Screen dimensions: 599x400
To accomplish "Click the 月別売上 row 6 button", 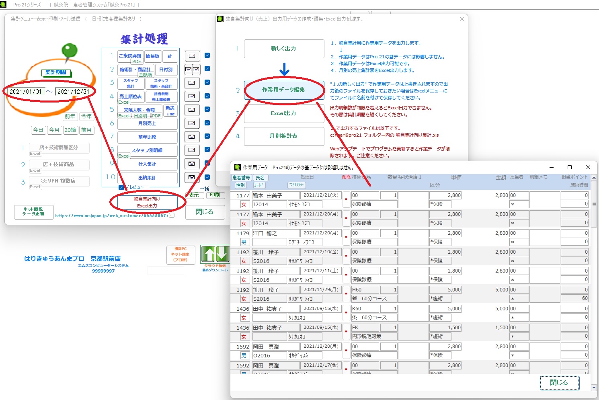I will 147,124.
